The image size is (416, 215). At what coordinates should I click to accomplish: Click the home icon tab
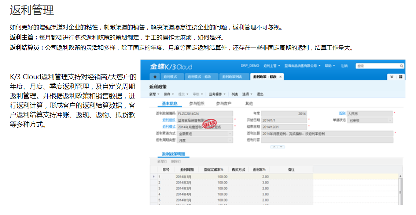[155, 77]
